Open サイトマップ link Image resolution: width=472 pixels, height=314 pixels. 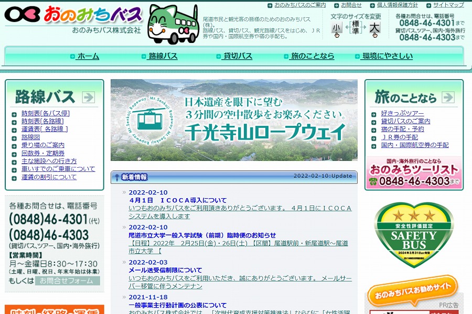coord(448,5)
